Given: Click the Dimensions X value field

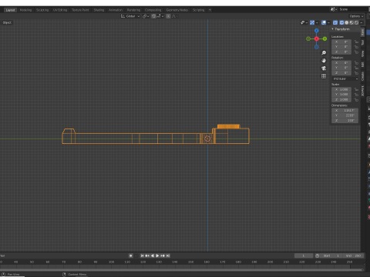Looking at the screenshot, I should (345, 110).
